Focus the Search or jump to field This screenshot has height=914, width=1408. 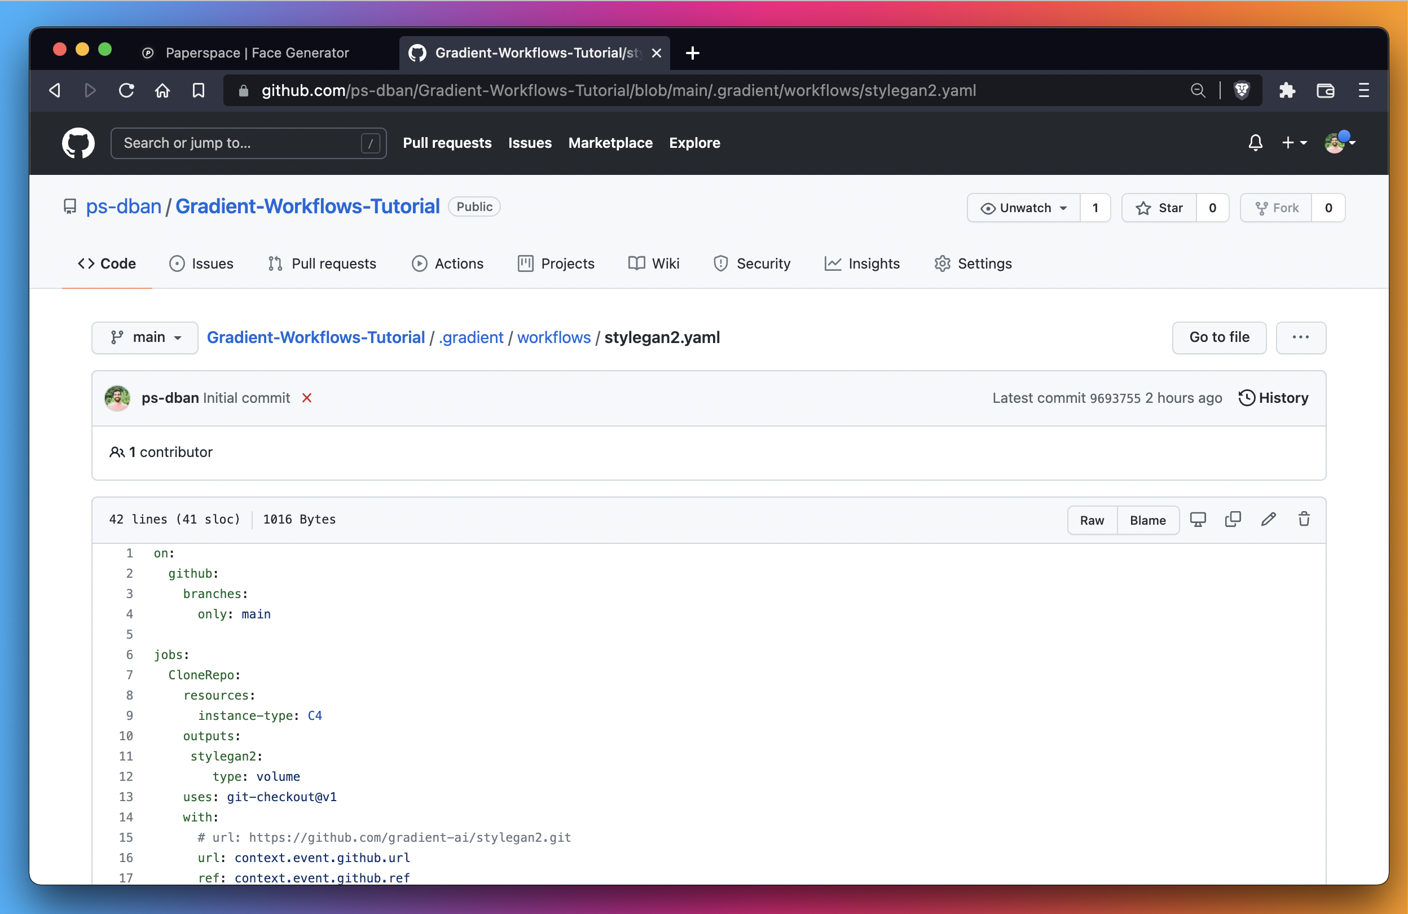[x=248, y=143]
